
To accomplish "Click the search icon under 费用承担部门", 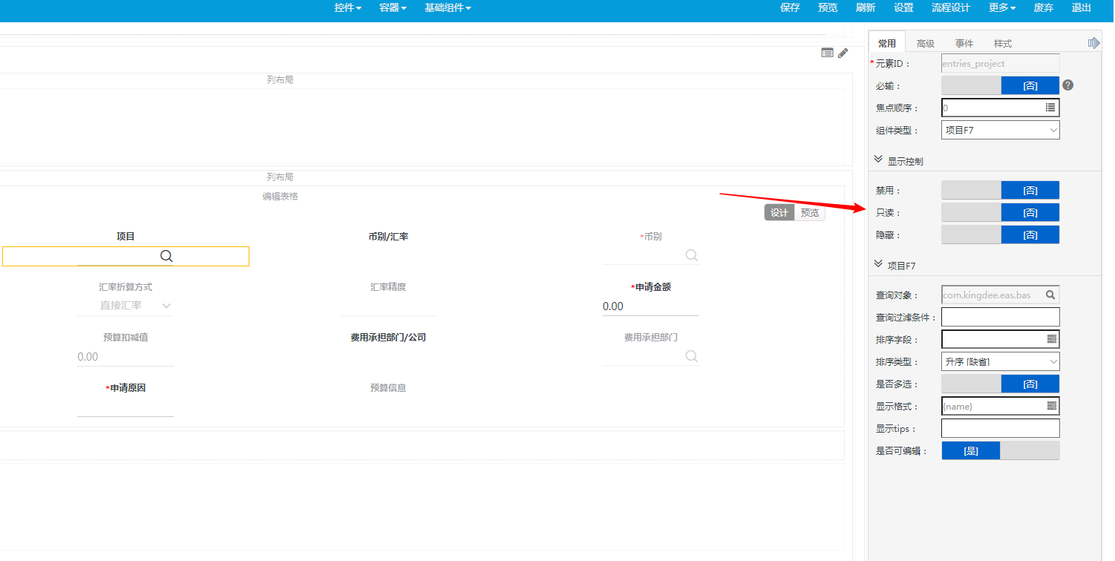I will click(x=691, y=356).
